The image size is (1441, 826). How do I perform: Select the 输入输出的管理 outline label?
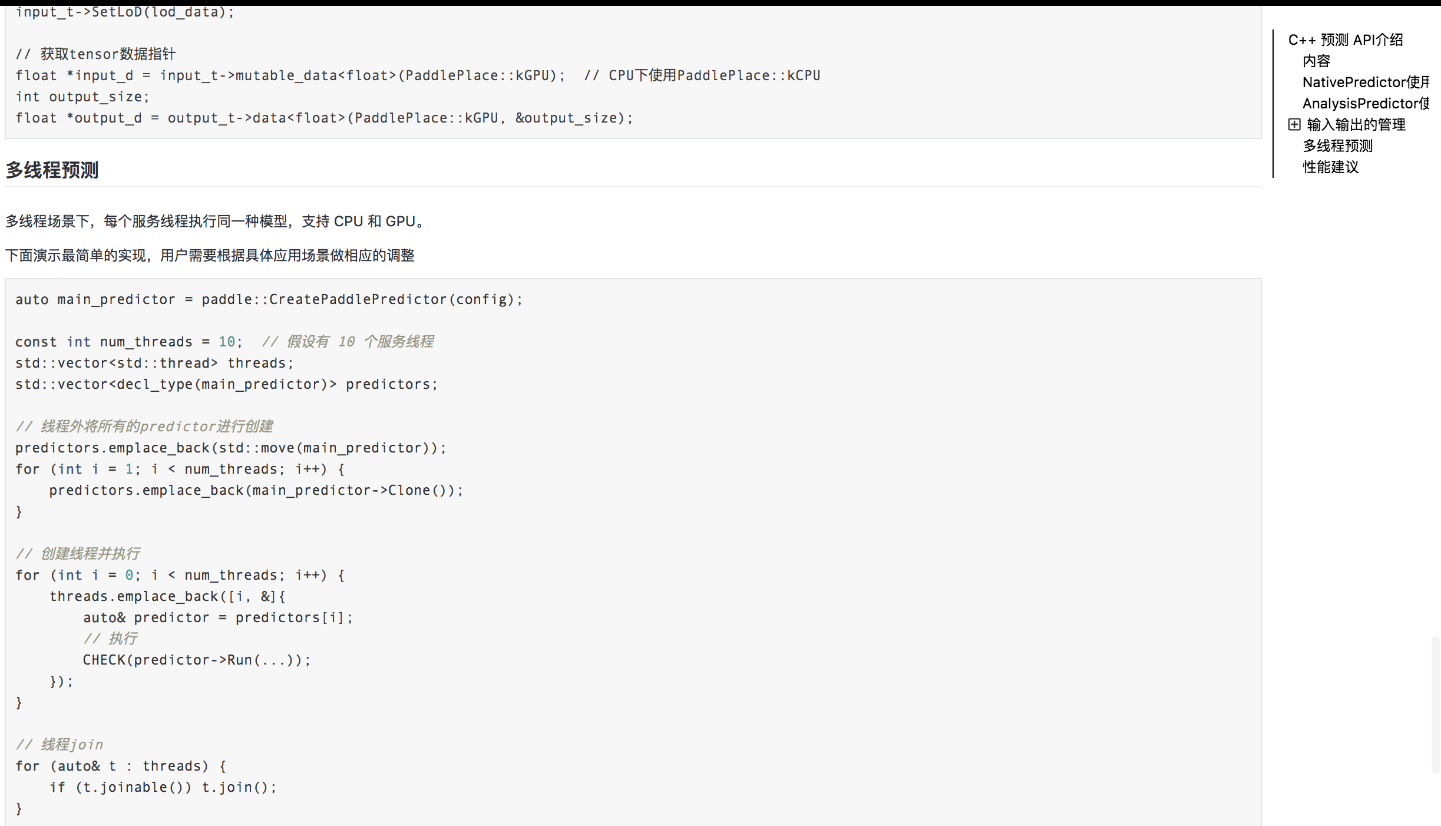coord(1356,124)
